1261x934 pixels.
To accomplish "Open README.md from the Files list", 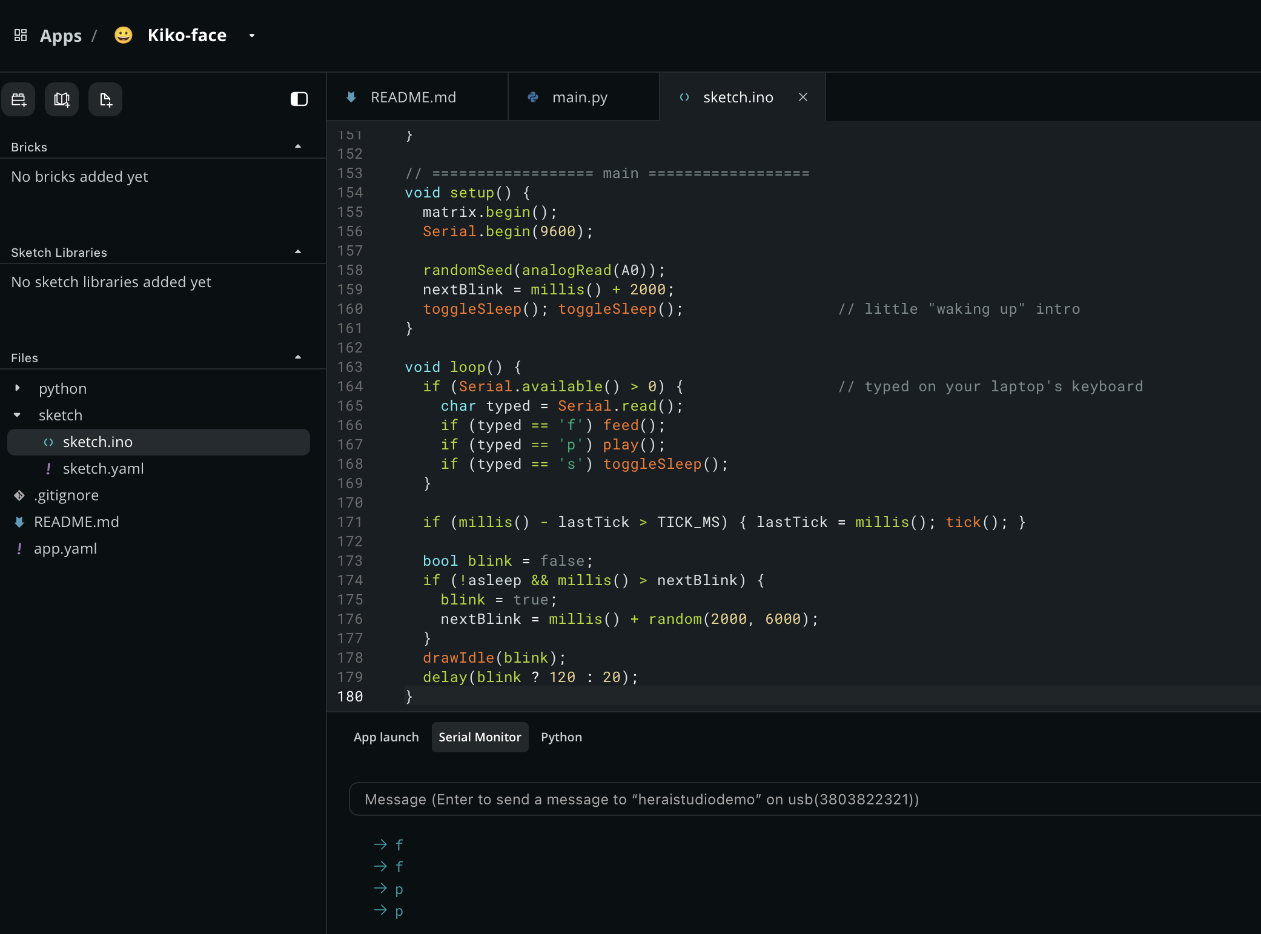I will coord(76,522).
